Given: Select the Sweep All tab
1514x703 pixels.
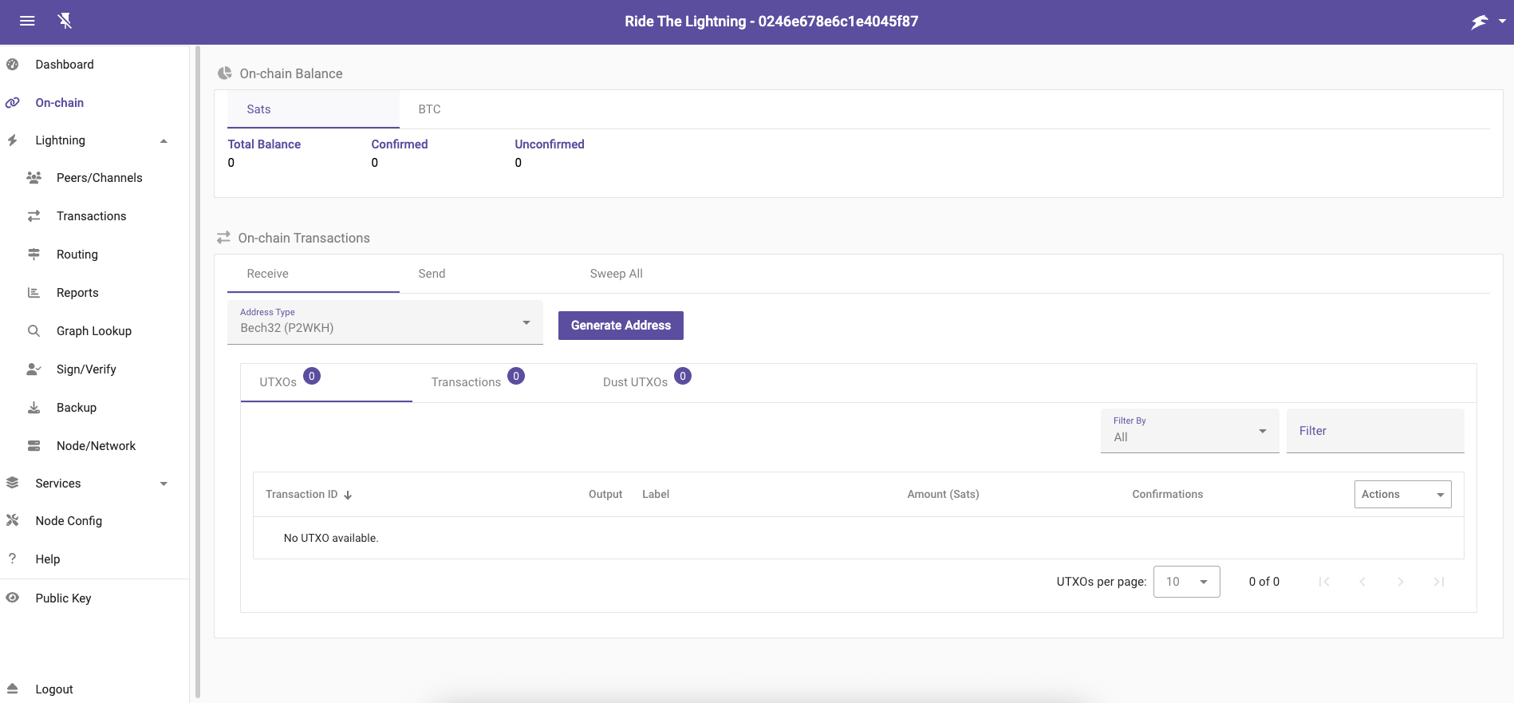Looking at the screenshot, I should [656, 274].
